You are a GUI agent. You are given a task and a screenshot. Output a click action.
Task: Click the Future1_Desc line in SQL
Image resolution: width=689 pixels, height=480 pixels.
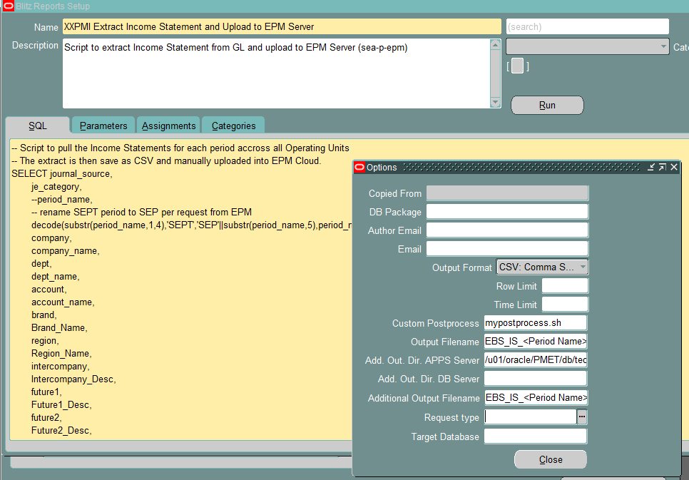tap(61, 405)
